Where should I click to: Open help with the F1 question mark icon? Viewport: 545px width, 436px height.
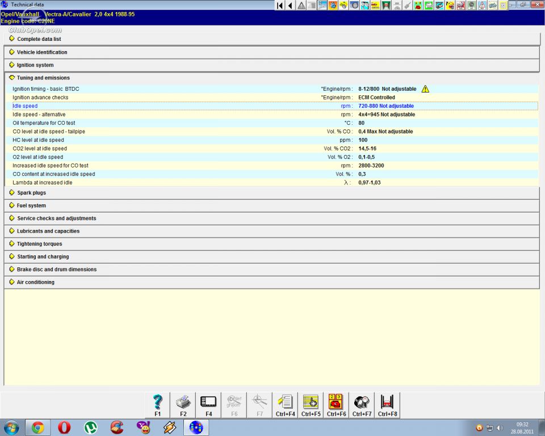(157, 405)
